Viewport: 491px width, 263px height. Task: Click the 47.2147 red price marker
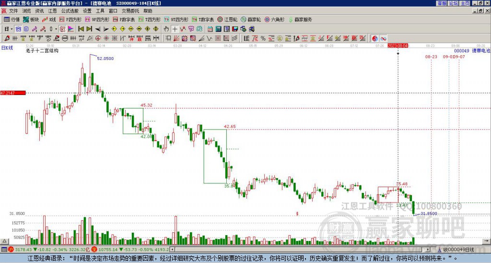pyautogui.click(x=13, y=93)
